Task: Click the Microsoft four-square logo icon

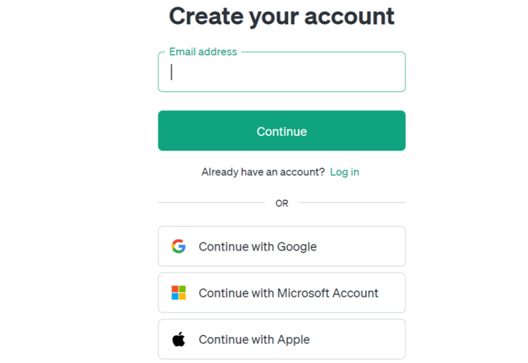Action: (178, 293)
